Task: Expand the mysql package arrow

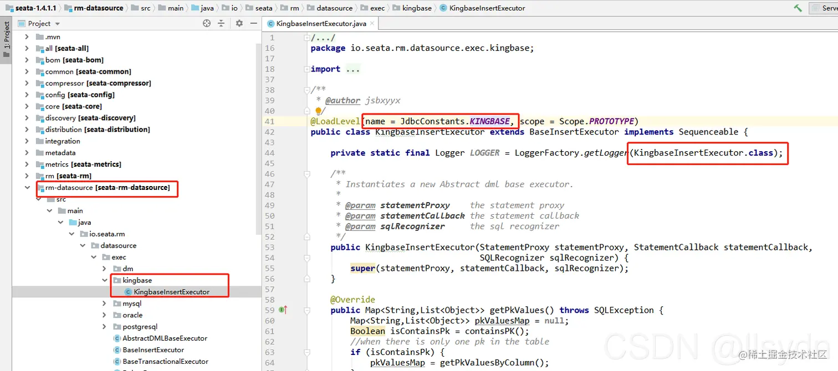Action: (104, 303)
